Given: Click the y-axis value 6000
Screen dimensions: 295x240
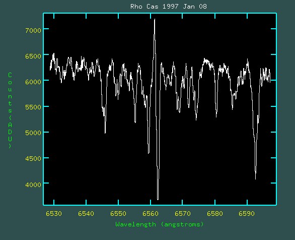Looking at the screenshot, I should pos(33,82).
